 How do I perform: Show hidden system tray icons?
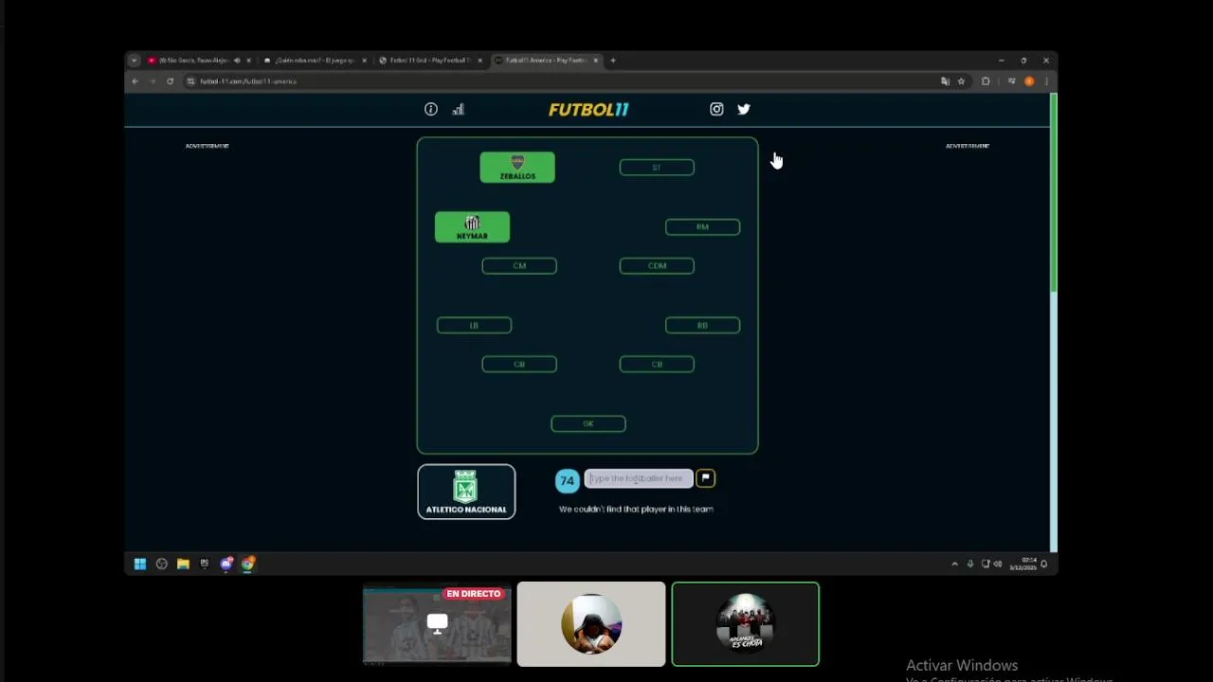click(954, 564)
